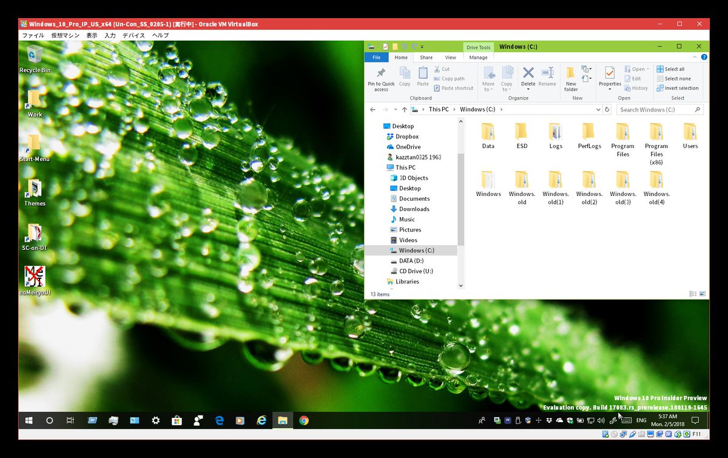The width and height of the screenshot is (728, 458).
Task: Click navigation pane scrollbar down arrow
Action: point(461,286)
